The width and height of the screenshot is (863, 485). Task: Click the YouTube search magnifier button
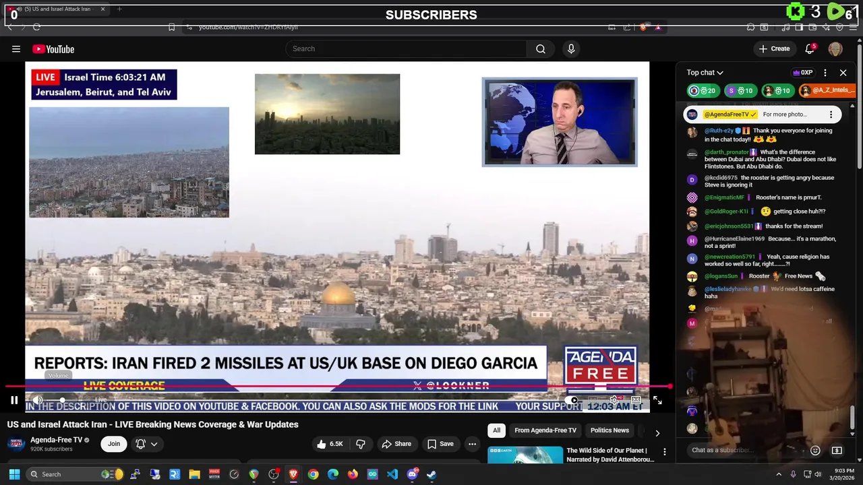click(x=541, y=48)
